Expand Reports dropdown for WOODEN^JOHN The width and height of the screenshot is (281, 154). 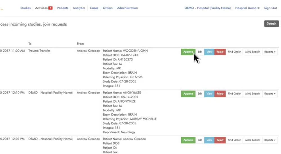click(x=270, y=52)
